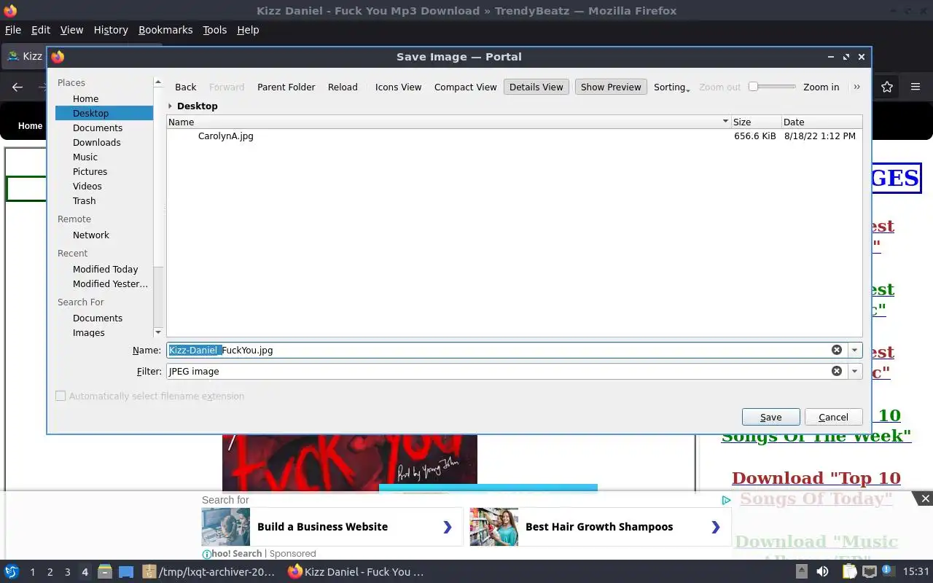
Task: Open the Tools menu
Action: (x=215, y=30)
